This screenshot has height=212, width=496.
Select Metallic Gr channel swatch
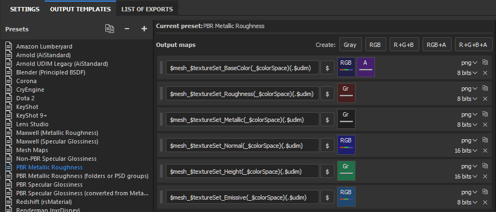(346, 119)
